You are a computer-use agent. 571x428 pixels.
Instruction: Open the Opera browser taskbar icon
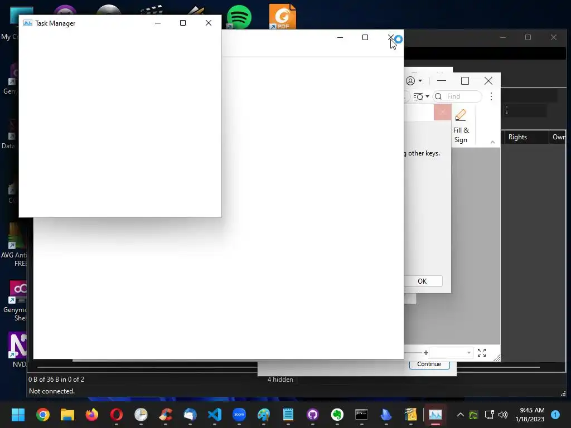[116, 415]
